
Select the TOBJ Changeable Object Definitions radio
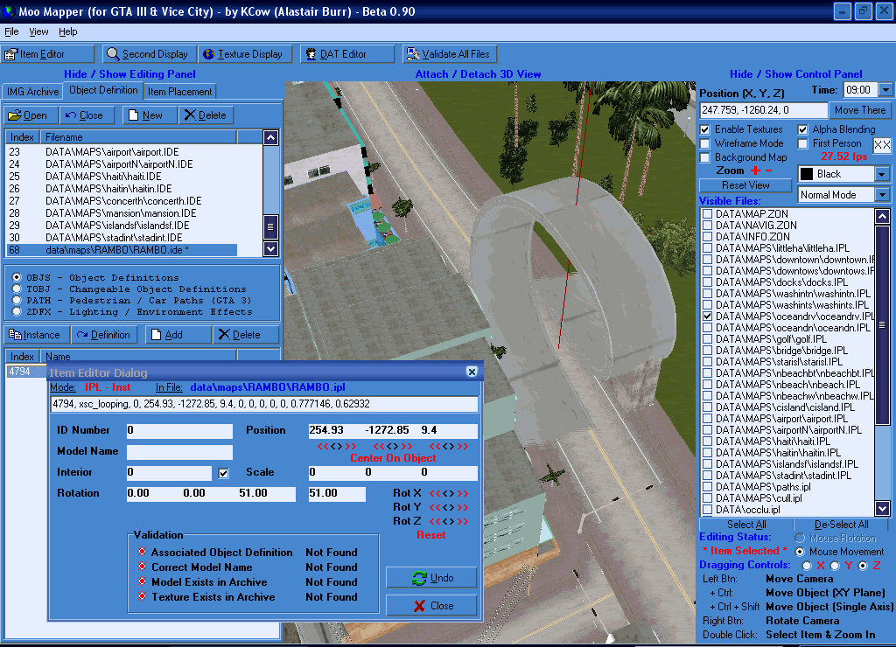(17, 289)
